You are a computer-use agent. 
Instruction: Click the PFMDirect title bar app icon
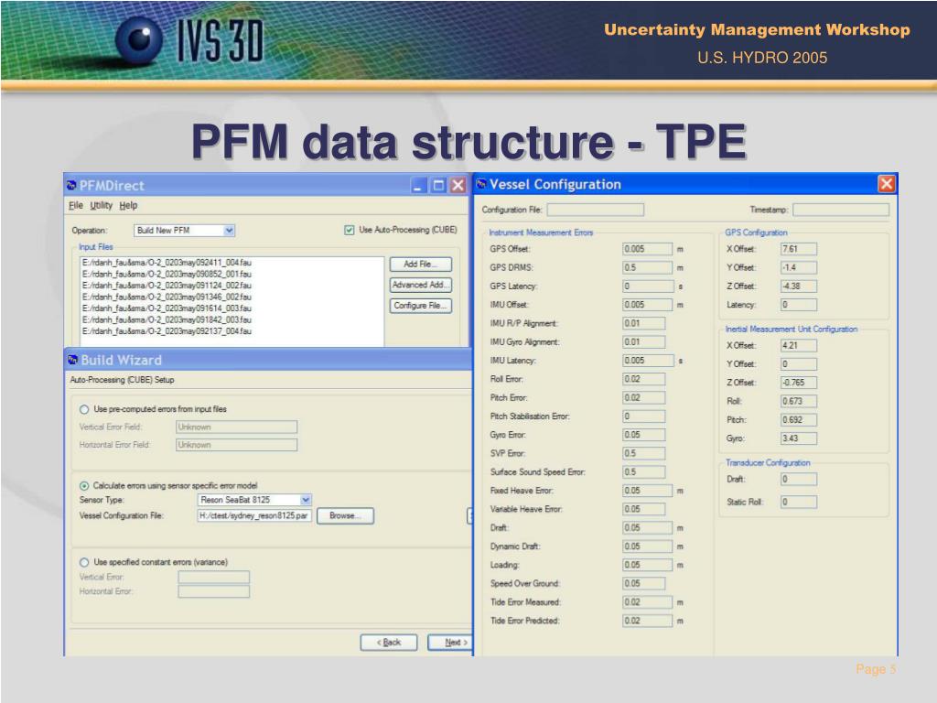(x=71, y=185)
